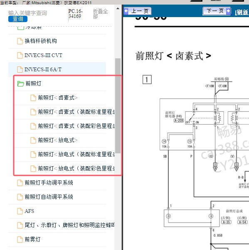The image size is (249, 250).
Task: Click the 查询 search button
Action: (18, 19)
